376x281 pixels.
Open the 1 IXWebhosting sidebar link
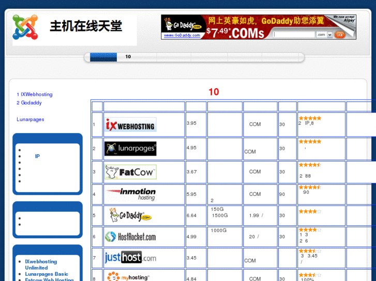[35, 94]
